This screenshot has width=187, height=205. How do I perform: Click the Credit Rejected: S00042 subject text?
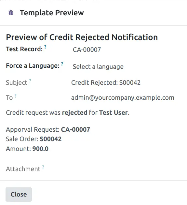(106, 83)
